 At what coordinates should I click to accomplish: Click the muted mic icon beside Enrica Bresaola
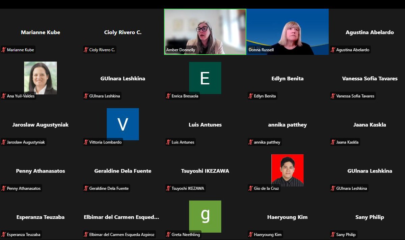(168, 96)
